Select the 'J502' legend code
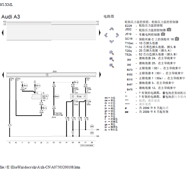Screen dimensions: 186x169 pos(128,29)
